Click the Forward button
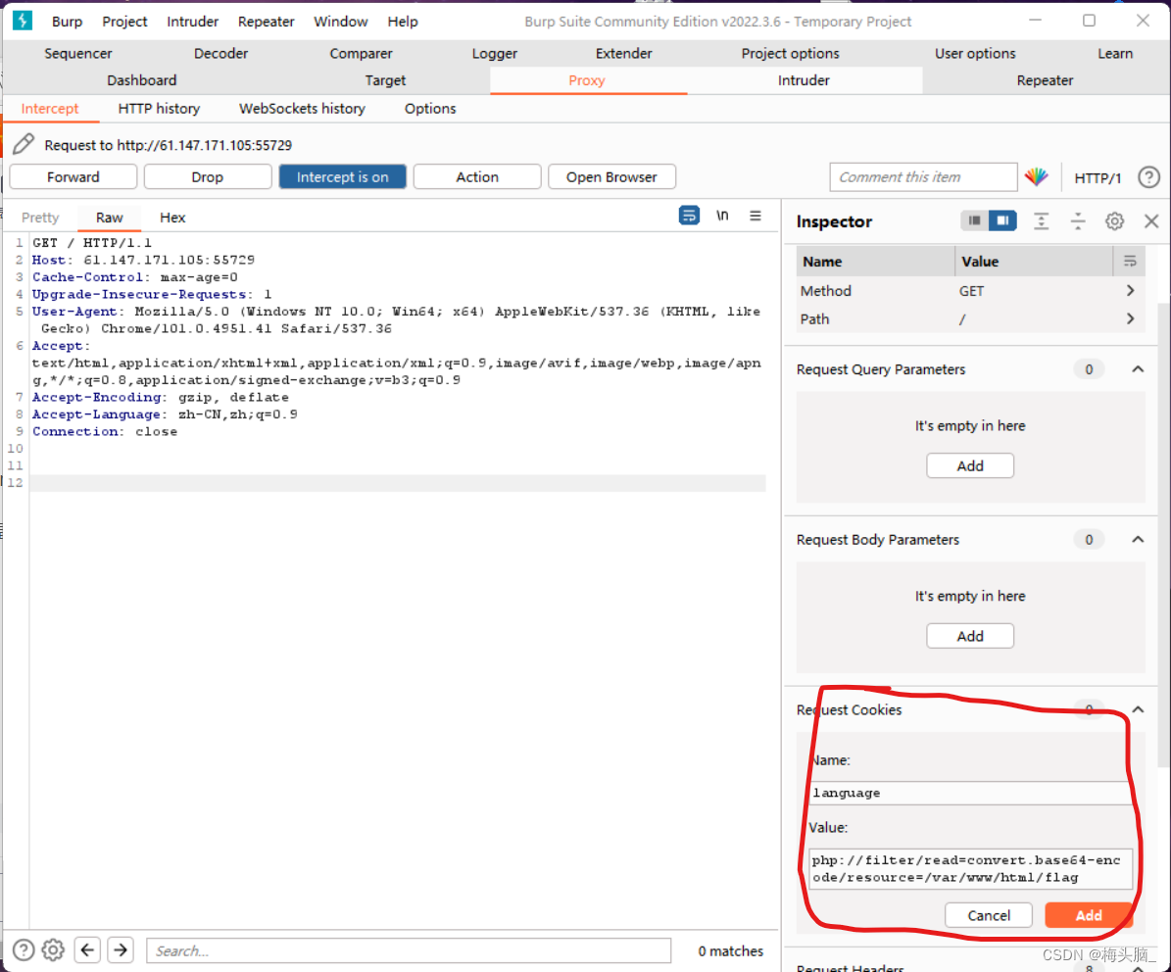This screenshot has height=972, width=1171. pos(73,177)
